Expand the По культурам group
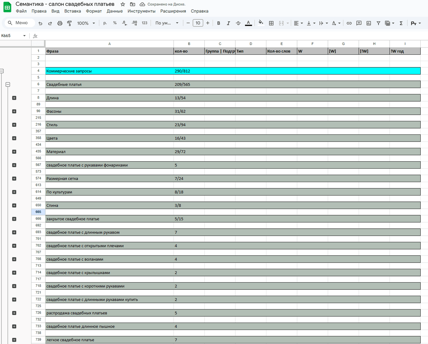This screenshot has width=428, height=344. pyautogui.click(x=14, y=192)
